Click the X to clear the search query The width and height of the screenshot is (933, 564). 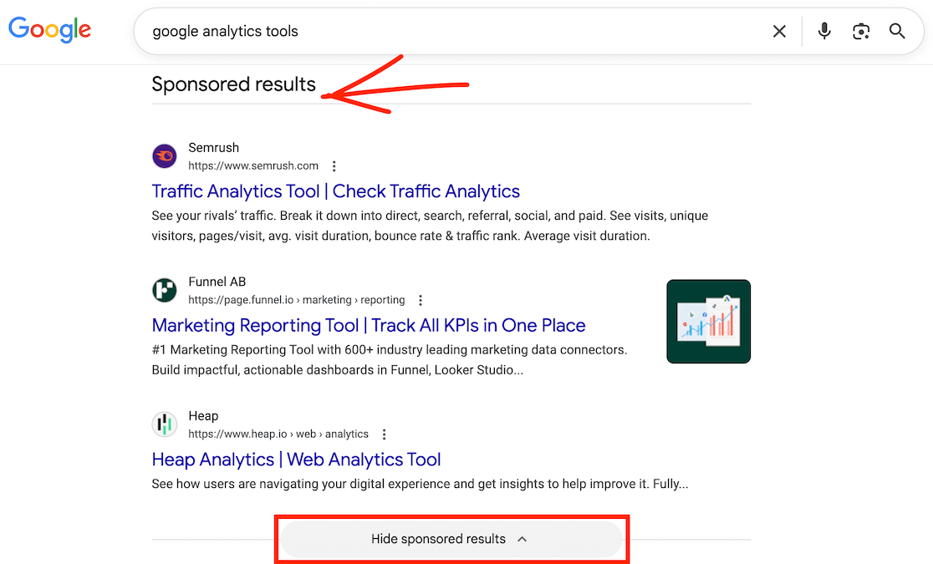pyautogui.click(x=779, y=30)
